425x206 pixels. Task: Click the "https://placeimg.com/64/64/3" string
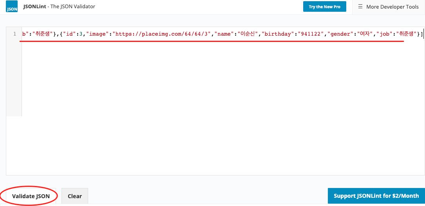point(162,34)
